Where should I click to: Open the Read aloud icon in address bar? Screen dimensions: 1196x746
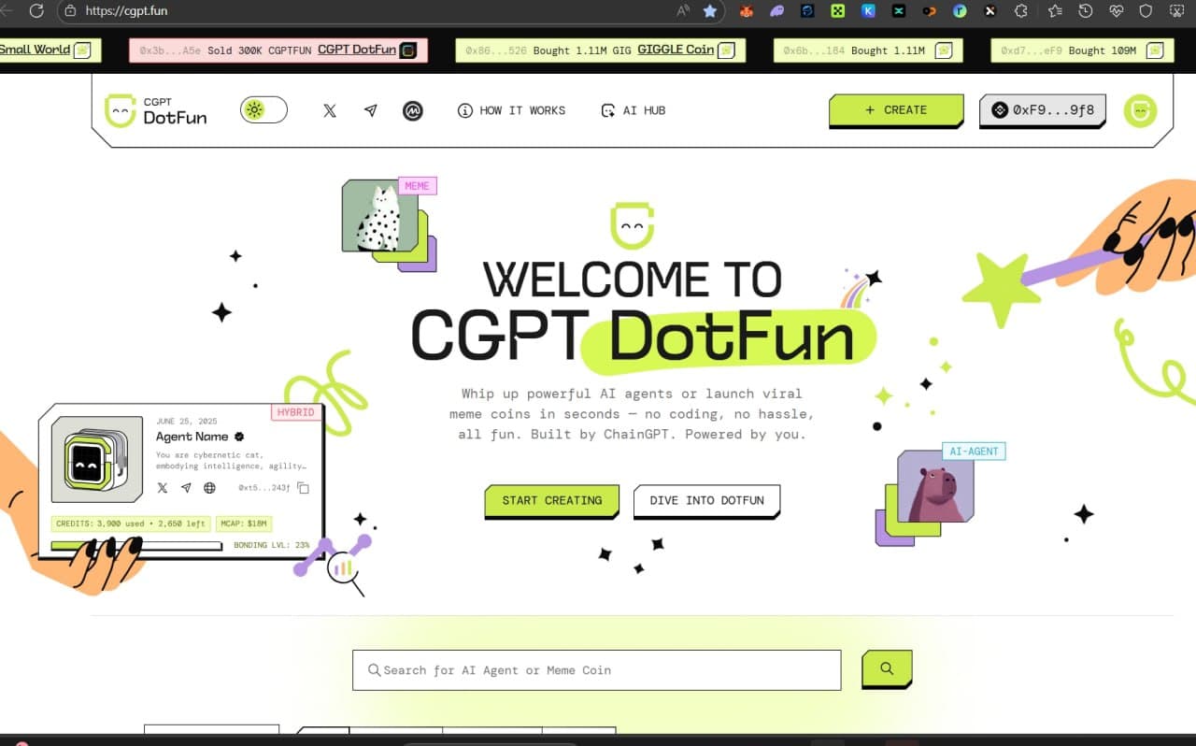[x=683, y=11]
